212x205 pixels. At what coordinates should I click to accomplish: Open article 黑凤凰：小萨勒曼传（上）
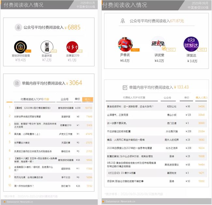27,134
